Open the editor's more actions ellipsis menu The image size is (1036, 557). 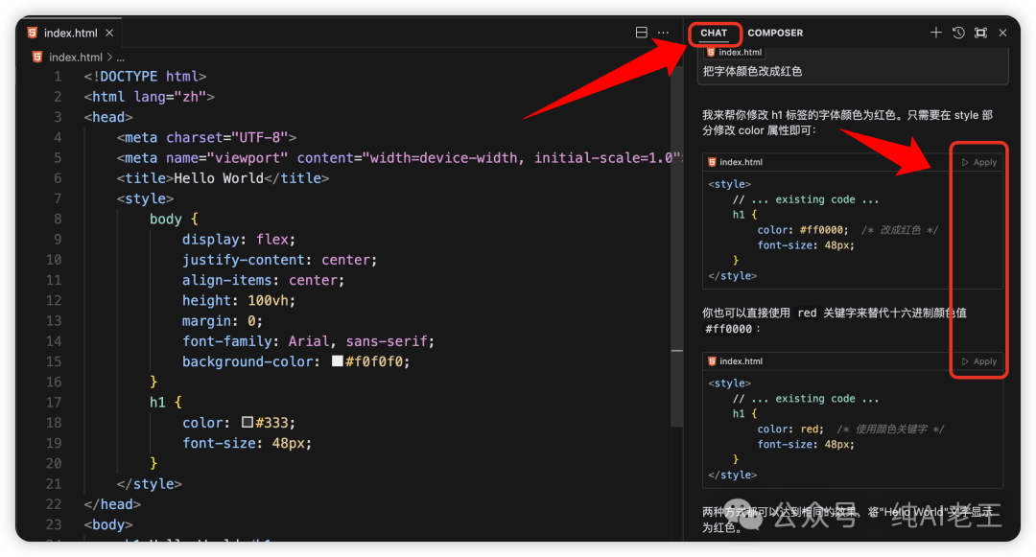click(663, 33)
